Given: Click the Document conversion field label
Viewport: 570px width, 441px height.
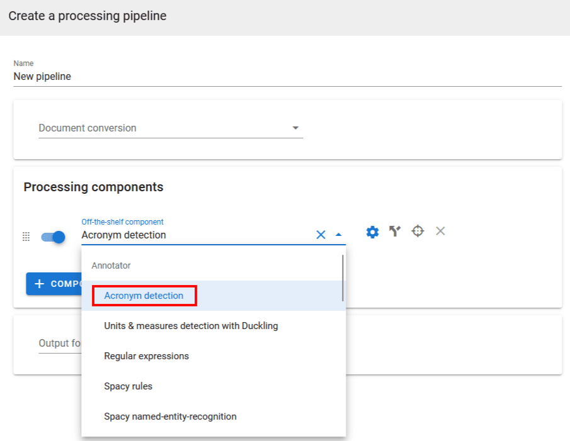Looking at the screenshot, I should point(88,128).
